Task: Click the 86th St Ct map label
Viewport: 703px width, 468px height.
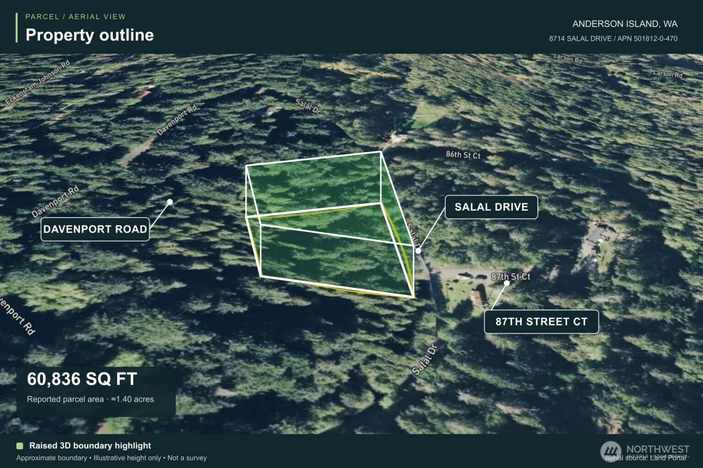Action: [463, 155]
